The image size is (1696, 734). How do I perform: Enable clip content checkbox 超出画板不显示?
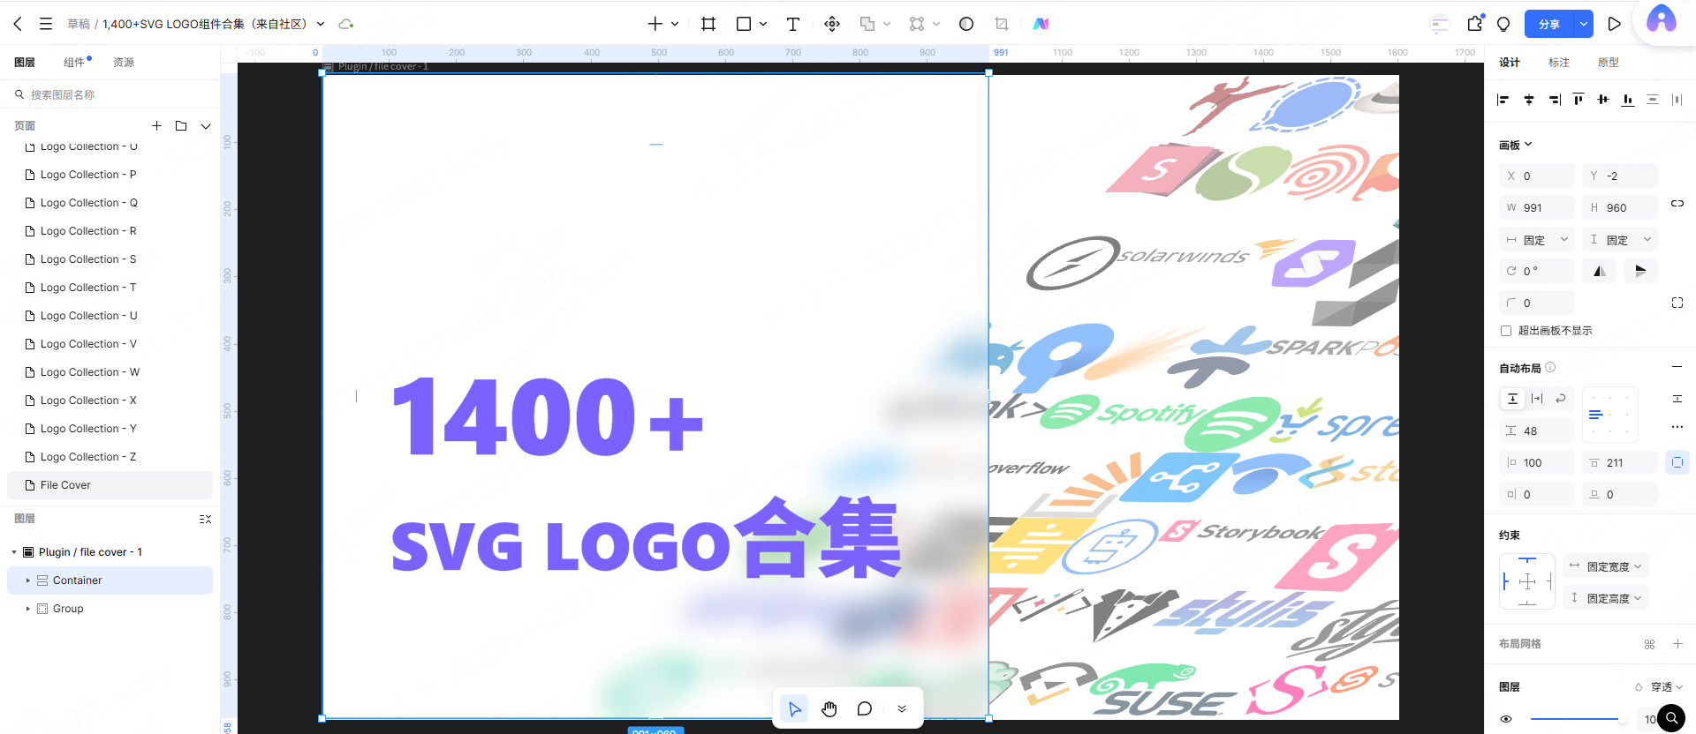[1506, 331]
